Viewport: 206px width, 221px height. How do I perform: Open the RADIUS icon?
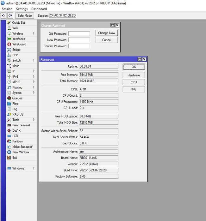point(9,114)
